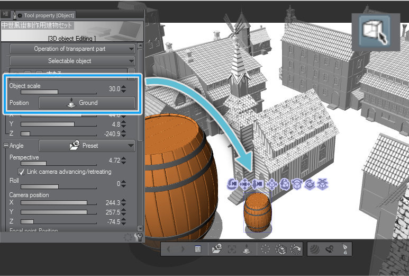This screenshot has width=409, height=276.
Task: Click Tool property scrollbar up arrow
Action: pyautogui.click(x=140, y=46)
